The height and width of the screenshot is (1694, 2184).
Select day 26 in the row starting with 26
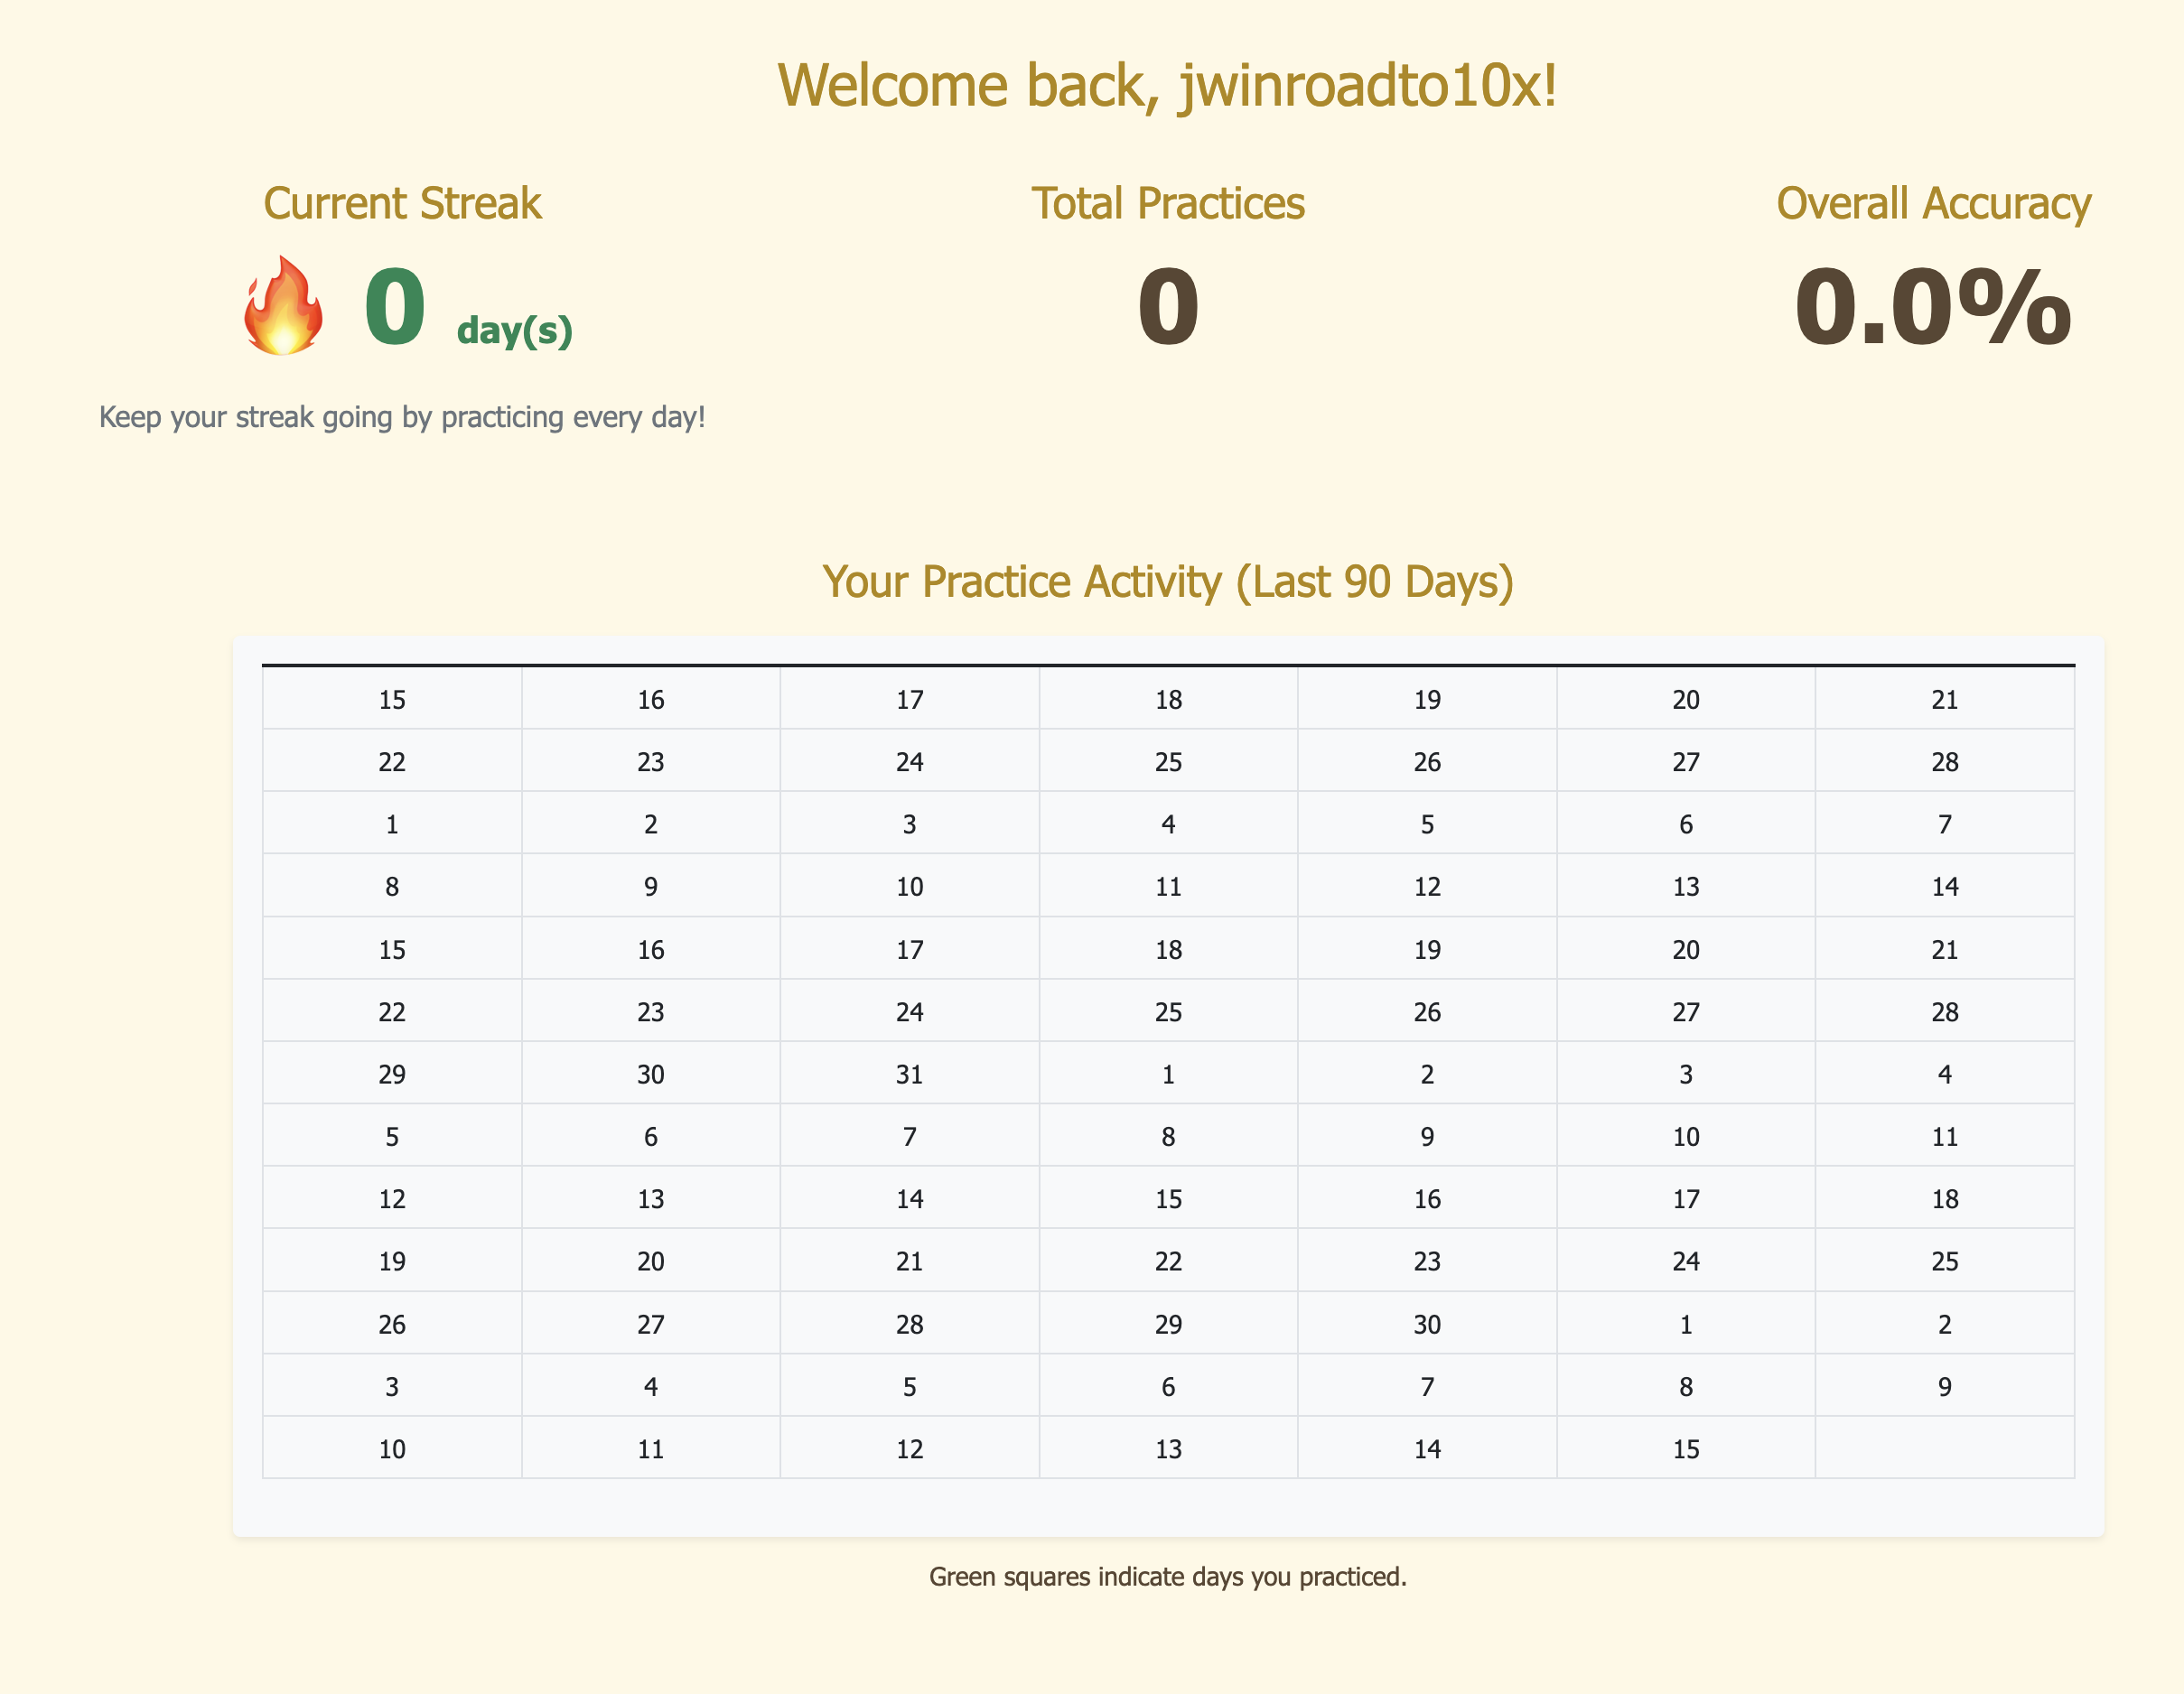click(x=392, y=1323)
